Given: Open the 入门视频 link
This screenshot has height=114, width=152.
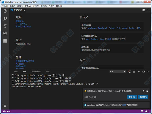Looking at the screenshot, I should [20, 64].
